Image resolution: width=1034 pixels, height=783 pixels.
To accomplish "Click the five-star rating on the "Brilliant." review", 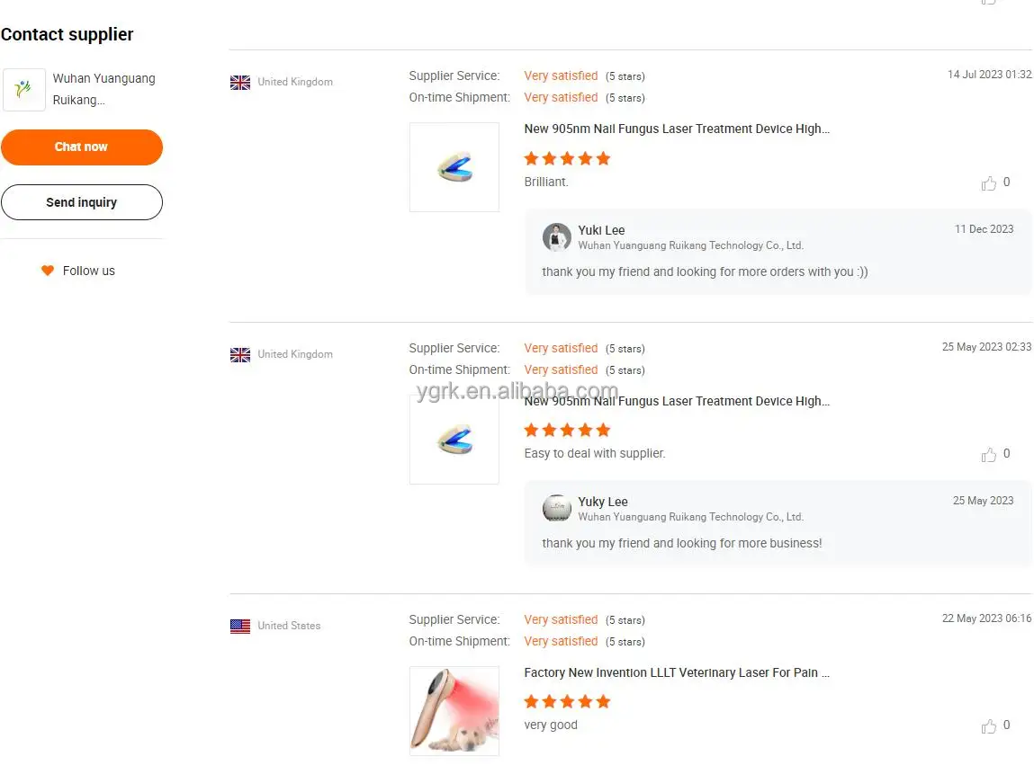I will click(x=567, y=159).
